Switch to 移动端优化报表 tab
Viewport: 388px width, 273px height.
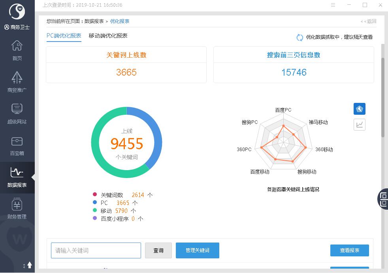tap(108, 36)
